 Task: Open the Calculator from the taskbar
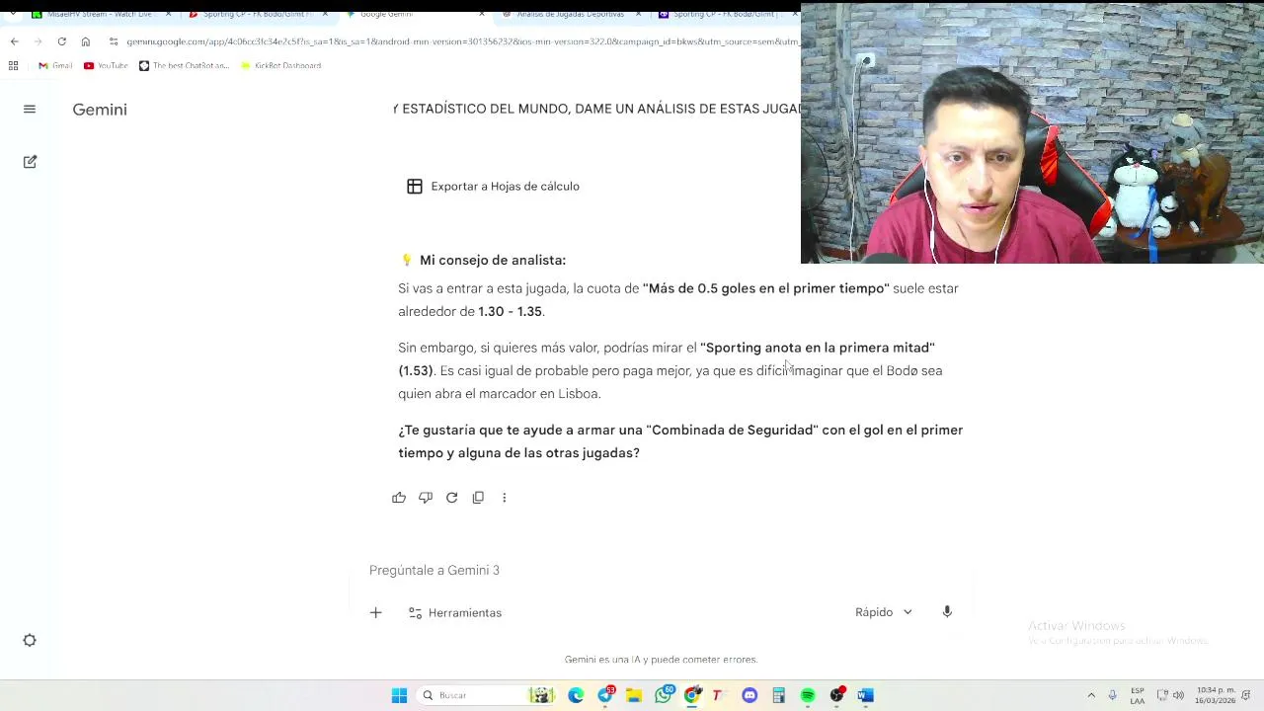(x=779, y=695)
